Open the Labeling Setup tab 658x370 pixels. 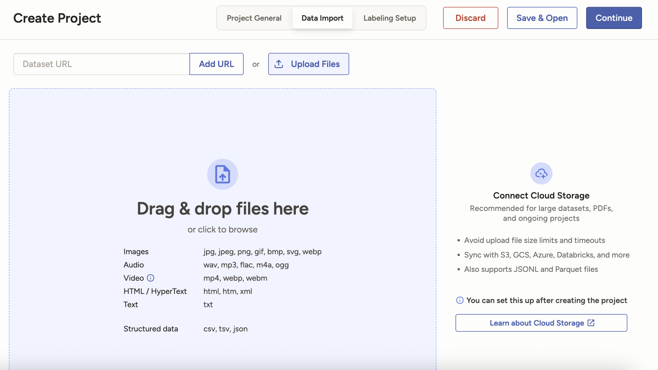pyautogui.click(x=389, y=18)
